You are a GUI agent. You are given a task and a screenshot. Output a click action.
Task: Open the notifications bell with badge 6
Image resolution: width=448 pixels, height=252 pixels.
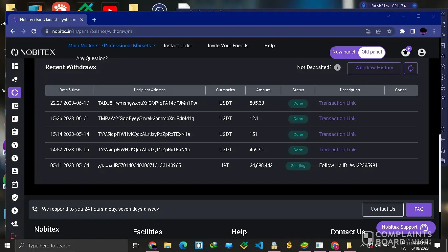pyautogui.click(x=406, y=52)
